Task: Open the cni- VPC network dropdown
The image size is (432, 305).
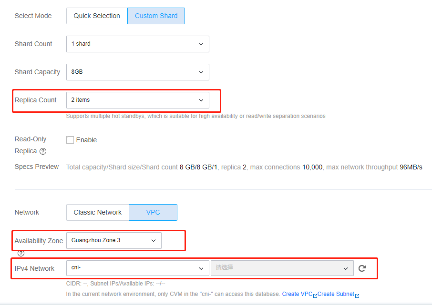Action: coord(138,268)
